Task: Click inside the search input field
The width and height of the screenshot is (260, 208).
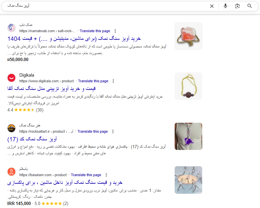Action: pyautogui.click(x=106, y=6)
